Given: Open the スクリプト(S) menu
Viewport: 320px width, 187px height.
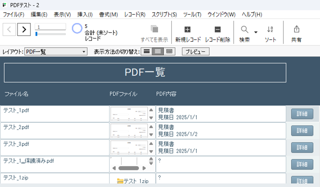Looking at the screenshot, I should coord(164,14).
